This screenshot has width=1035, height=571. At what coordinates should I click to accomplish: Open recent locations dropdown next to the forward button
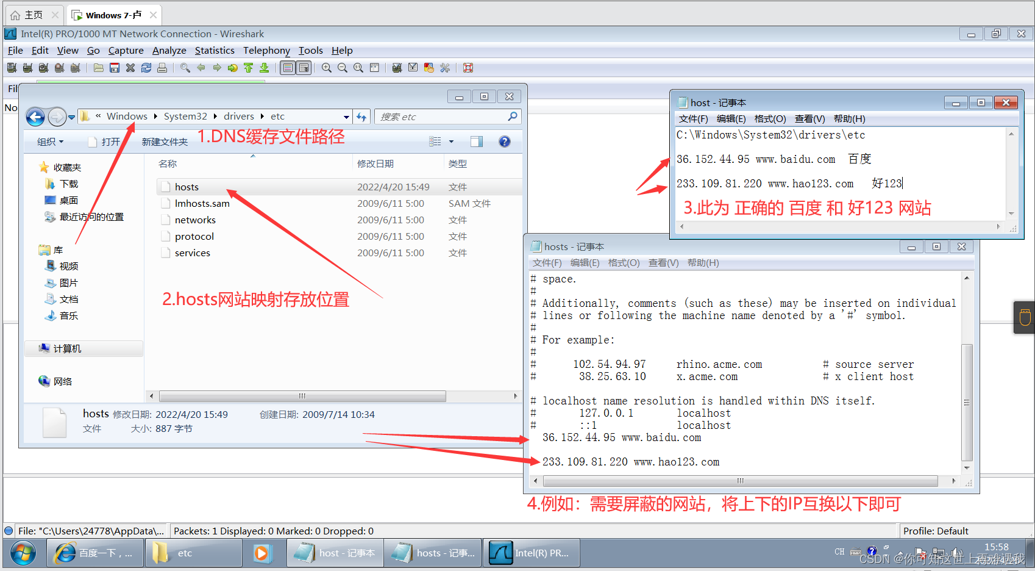pyautogui.click(x=72, y=117)
